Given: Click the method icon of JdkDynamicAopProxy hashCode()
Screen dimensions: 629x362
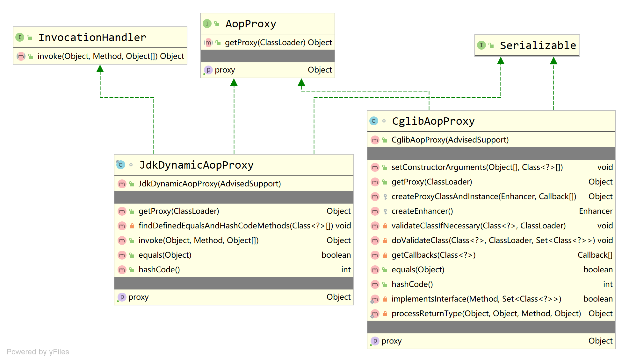Looking at the screenshot, I should [122, 270].
